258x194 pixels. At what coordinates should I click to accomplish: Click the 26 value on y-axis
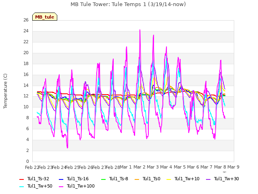(x=26, y=20)
